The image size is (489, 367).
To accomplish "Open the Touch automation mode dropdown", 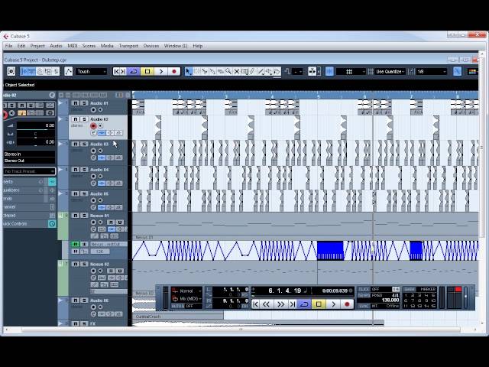I will click(92, 71).
